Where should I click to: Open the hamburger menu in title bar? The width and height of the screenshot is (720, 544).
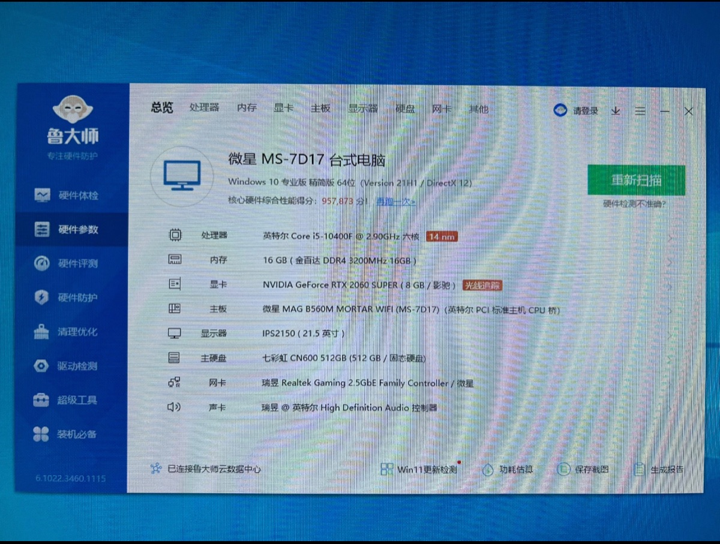[640, 111]
